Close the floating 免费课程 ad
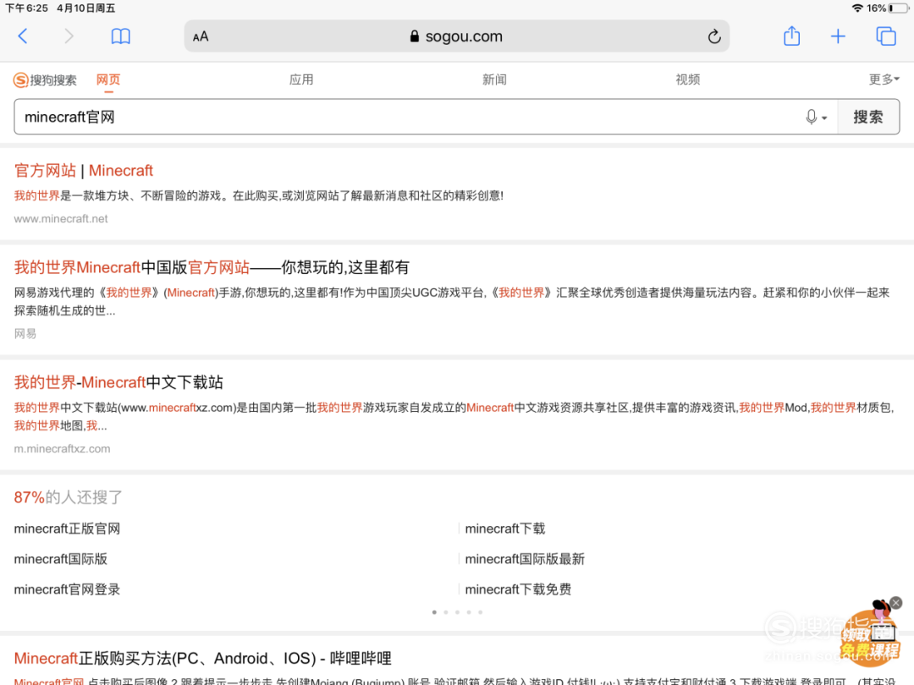The width and height of the screenshot is (914, 685). pyautogui.click(x=896, y=603)
